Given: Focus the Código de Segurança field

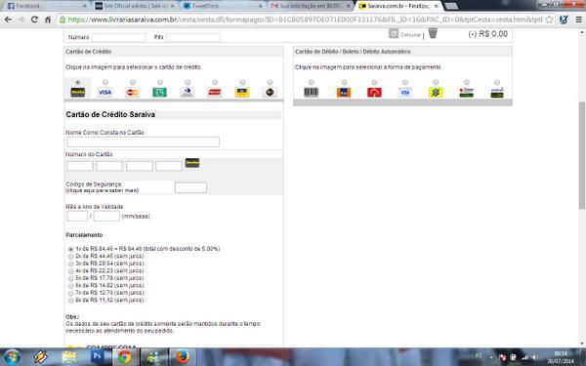Looking at the screenshot, I should (190, 187).
